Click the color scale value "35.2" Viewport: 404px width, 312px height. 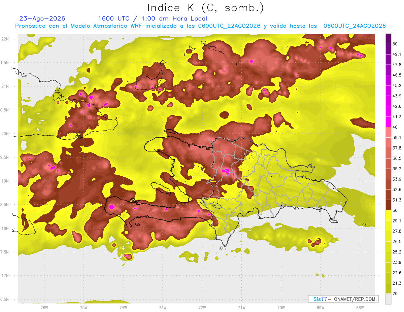[x=397, y=169]
